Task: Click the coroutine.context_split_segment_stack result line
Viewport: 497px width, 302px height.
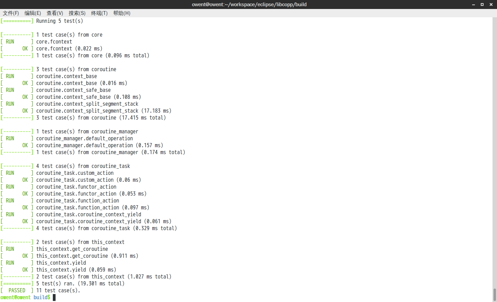Action: tap(86, 111)
